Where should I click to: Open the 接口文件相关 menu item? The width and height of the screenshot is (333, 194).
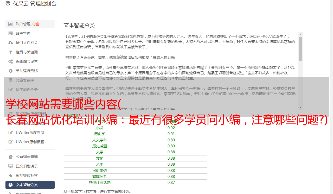pyautogui.click(x=30, y=43)
